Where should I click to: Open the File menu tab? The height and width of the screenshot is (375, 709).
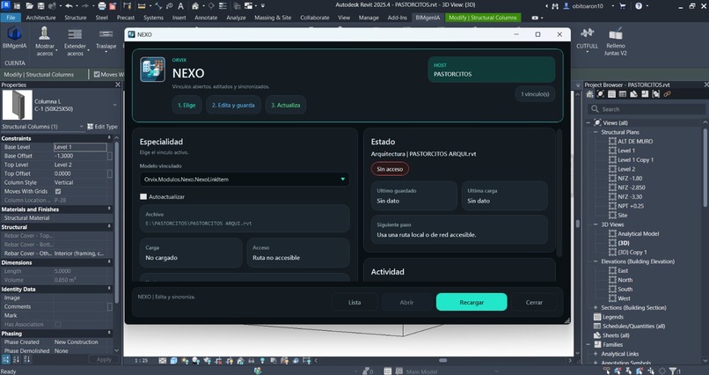(11, 18)
